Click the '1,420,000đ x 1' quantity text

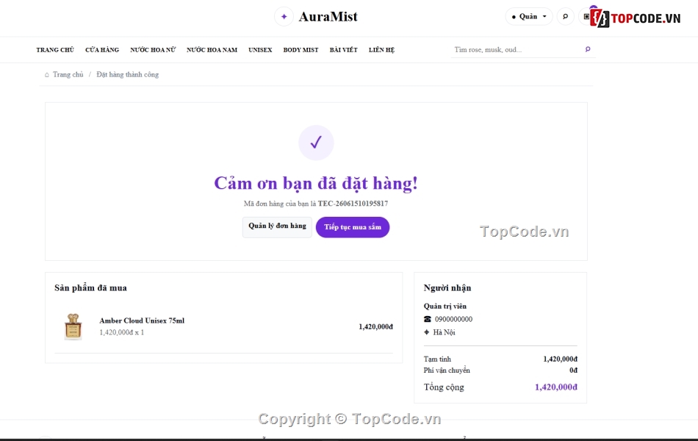click(x=121, y=332)
